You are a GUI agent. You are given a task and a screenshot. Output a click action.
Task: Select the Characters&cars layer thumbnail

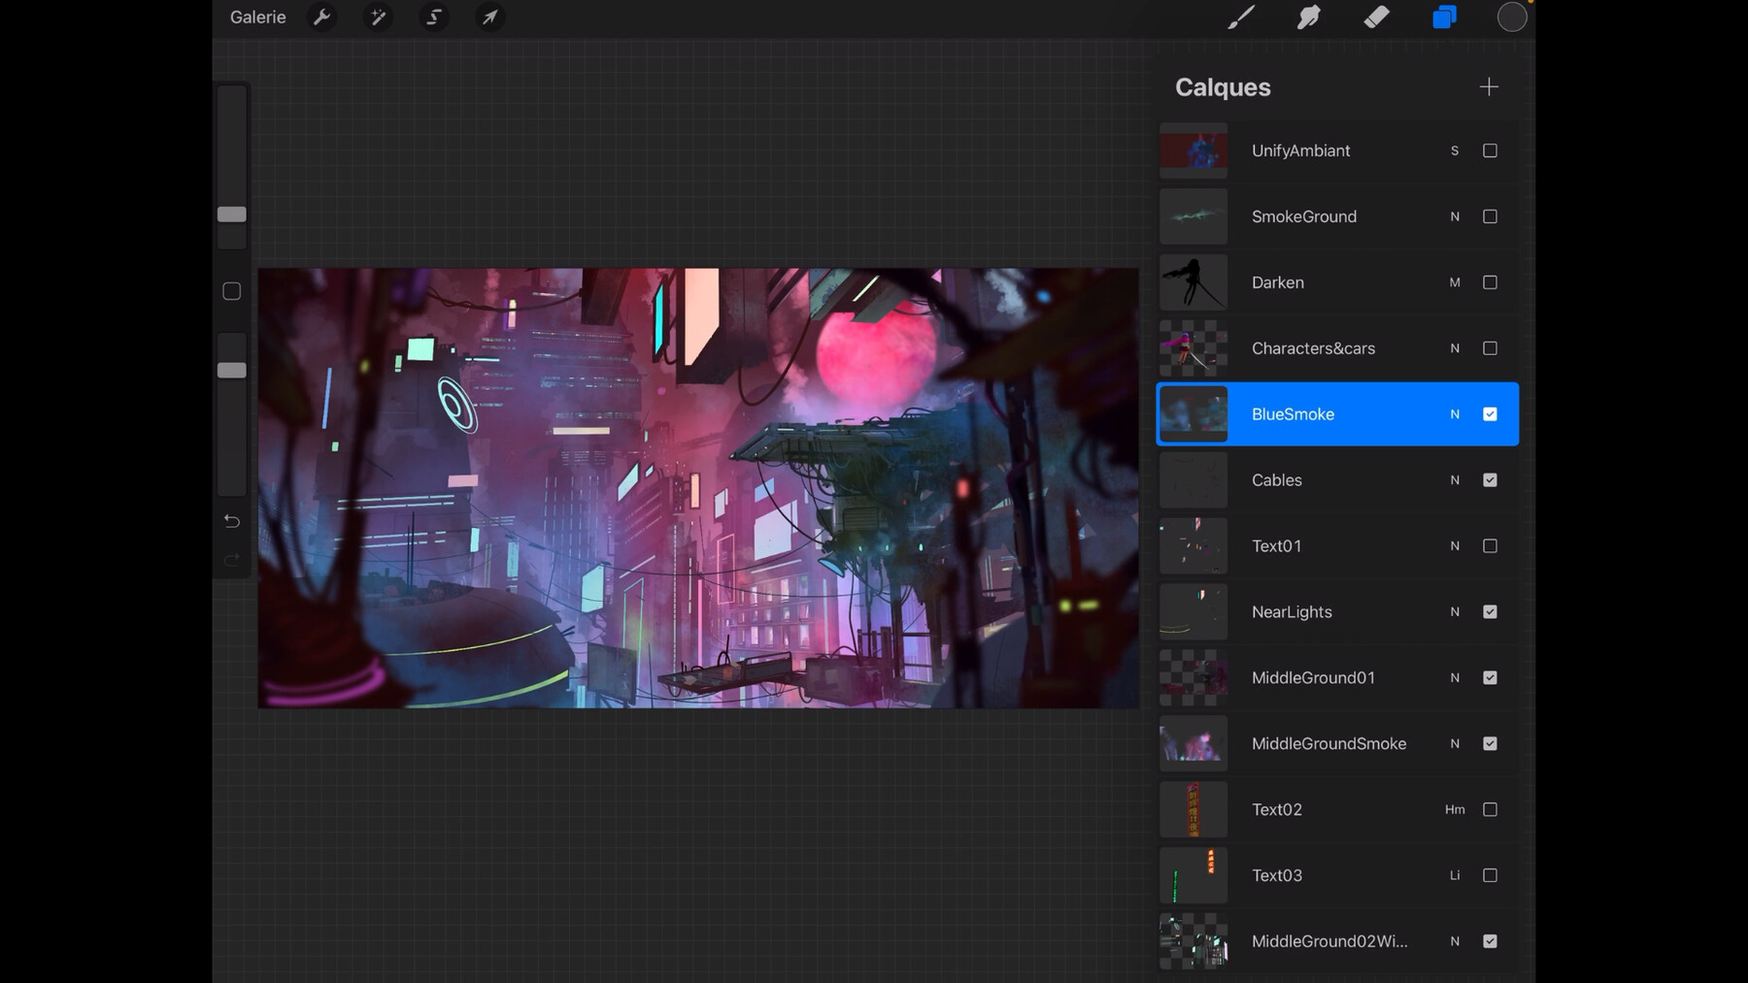coord(1193,348)
